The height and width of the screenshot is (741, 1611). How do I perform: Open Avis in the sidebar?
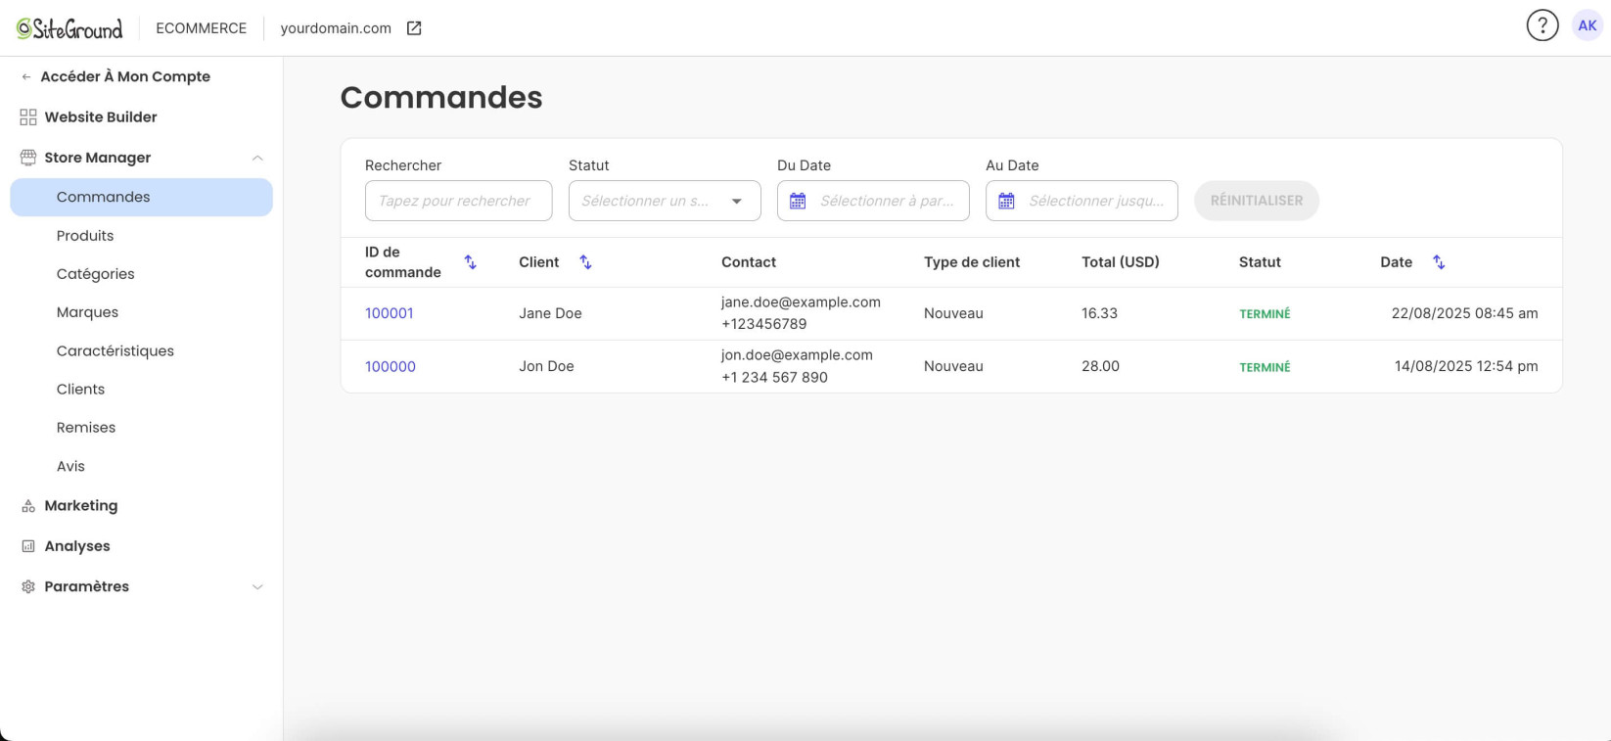[x=70, y=466]
